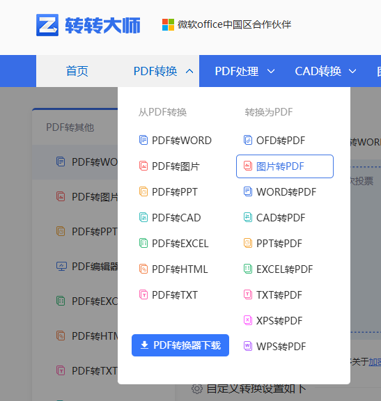Click the PDF转PPT icon in left sidebar
381x401 pixels.
tap(61, 231)
